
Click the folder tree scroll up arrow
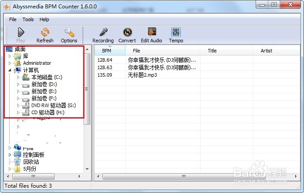(87, 49)
